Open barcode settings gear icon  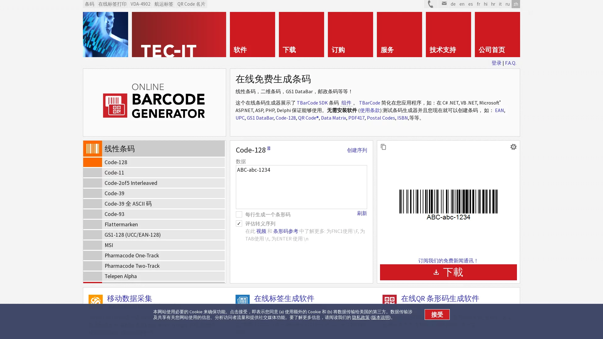click(x=513, y=147)
